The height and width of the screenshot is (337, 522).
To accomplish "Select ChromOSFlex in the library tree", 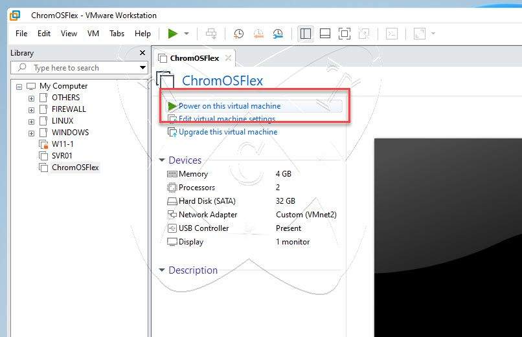I will coord(75,168).
